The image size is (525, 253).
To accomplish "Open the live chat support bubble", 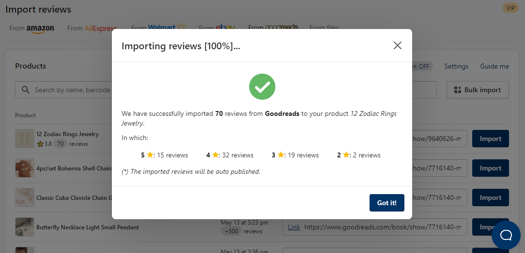I will click(x=506, y=235).
